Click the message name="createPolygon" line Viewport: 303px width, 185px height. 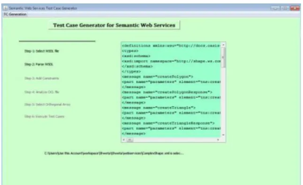coord(158,77)
